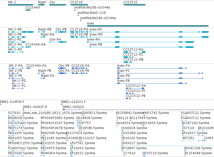Select BAC clone DME1-006J20 label
Viewport: 214px width, 157px height.
pyautogui.click(x=73, y=107)
